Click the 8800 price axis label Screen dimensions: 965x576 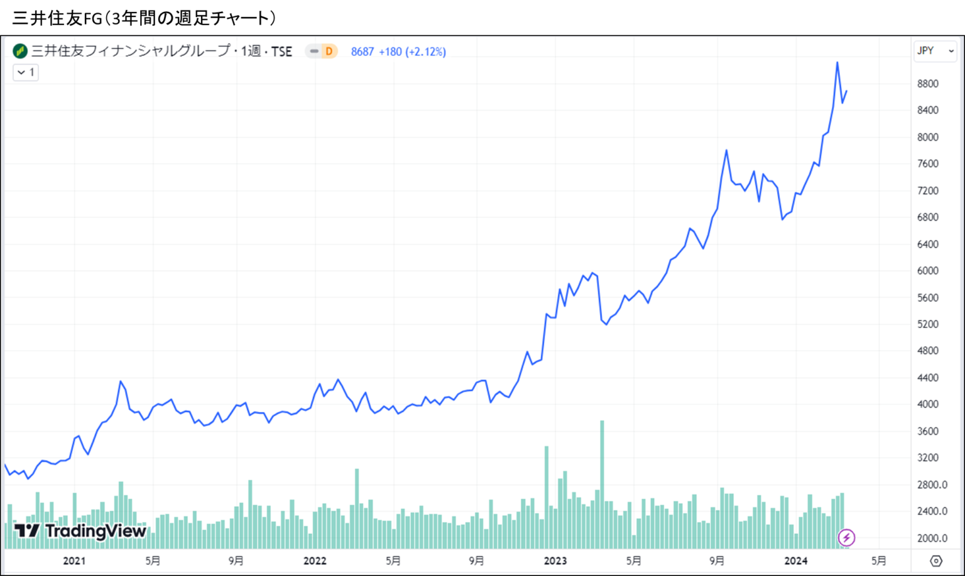pyautogui.click(x=928, y=84)
